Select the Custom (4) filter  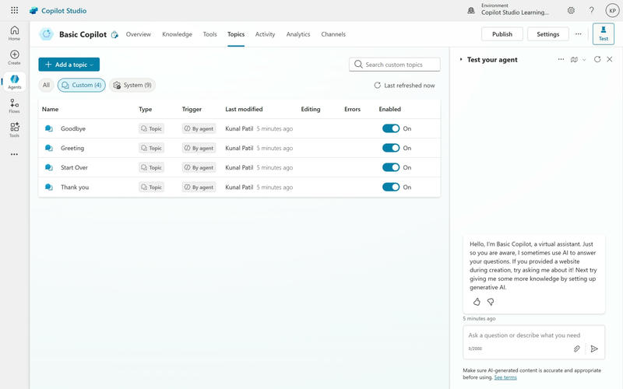click(82, 85)
